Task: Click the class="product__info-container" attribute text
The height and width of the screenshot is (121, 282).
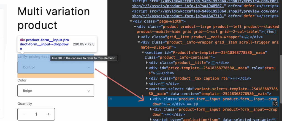Action: 178,58
